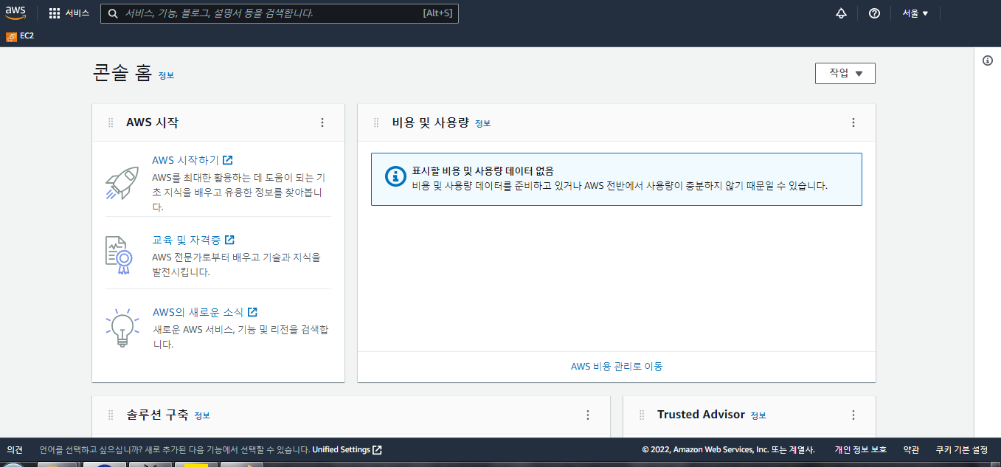1001x467 pixels.
Task: Open the 작업 actions dropdown
Action: click(845, 73)
